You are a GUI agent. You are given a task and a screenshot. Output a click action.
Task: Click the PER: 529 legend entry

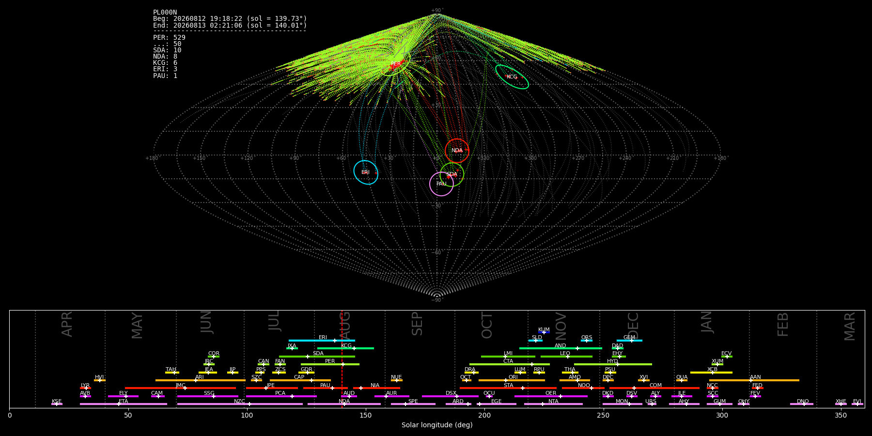click(169, 37)
